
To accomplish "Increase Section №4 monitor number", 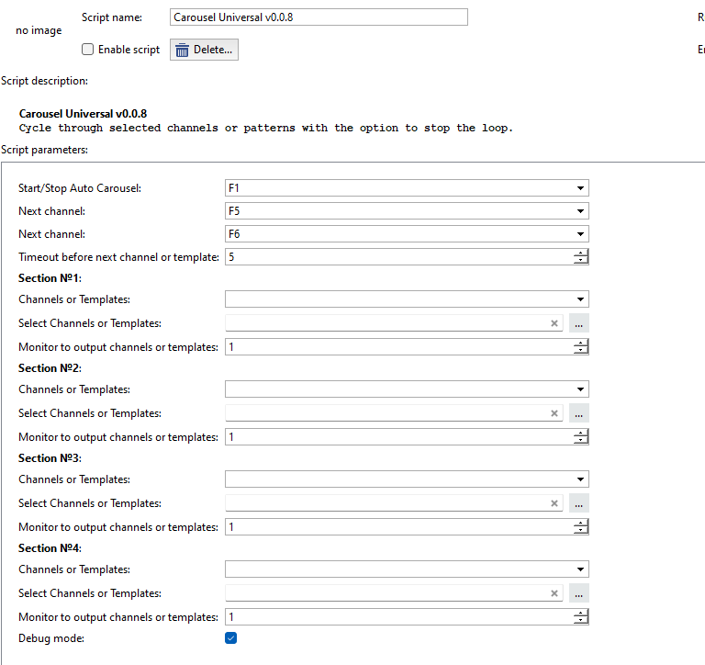I will 581,613.
